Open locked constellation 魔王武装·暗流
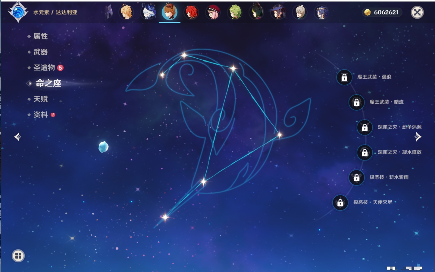 (x=356, y=102)
